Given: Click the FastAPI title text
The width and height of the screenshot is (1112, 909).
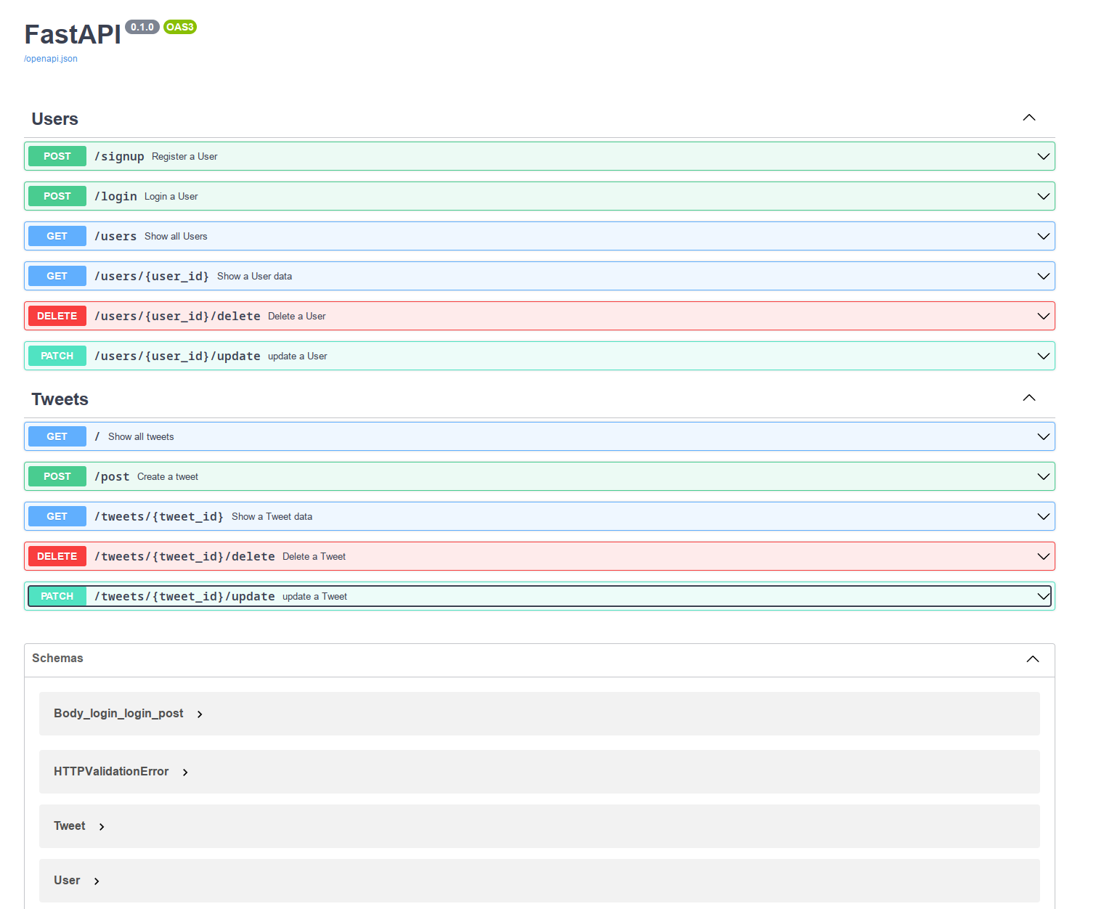Looking at the screenshot, I should 72,34.
